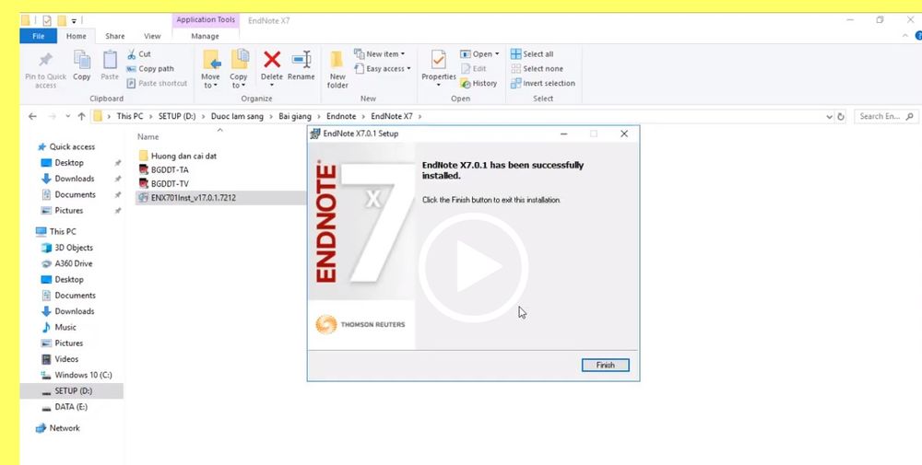Click Invert selection
Screen dimensions: 922x465
tap(543, 84)
